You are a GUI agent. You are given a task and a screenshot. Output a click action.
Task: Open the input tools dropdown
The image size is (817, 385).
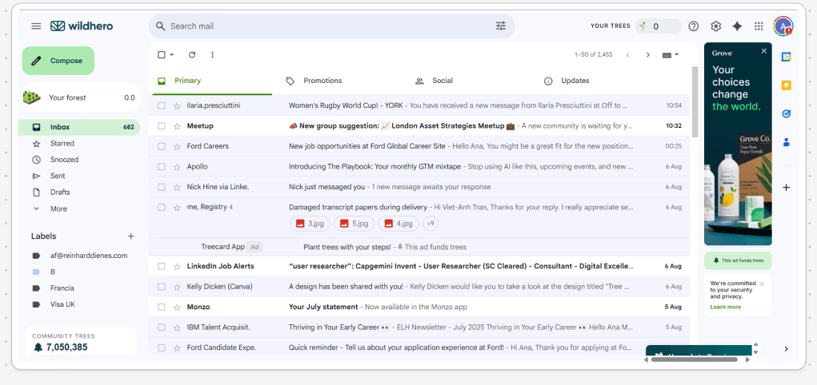pos(671,54)
